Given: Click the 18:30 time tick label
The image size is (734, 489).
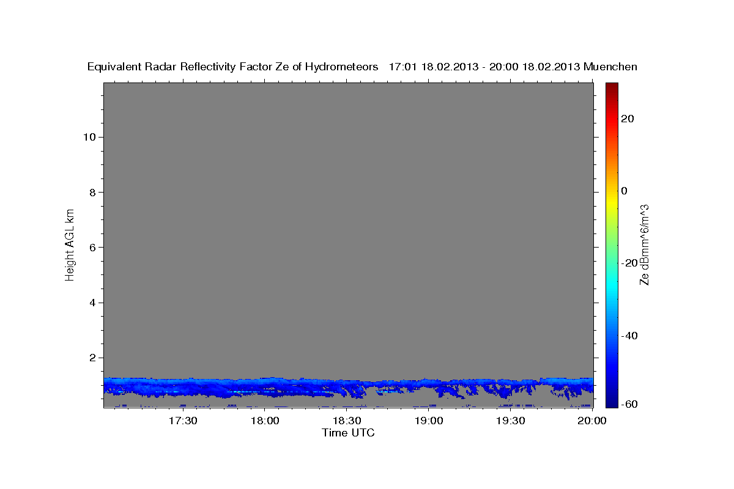Looking at the screenshot, I should pos(347,421).
